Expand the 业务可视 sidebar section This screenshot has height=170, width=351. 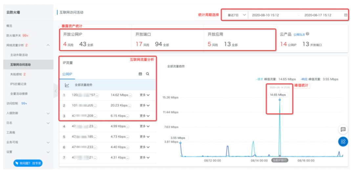[48, 142]
